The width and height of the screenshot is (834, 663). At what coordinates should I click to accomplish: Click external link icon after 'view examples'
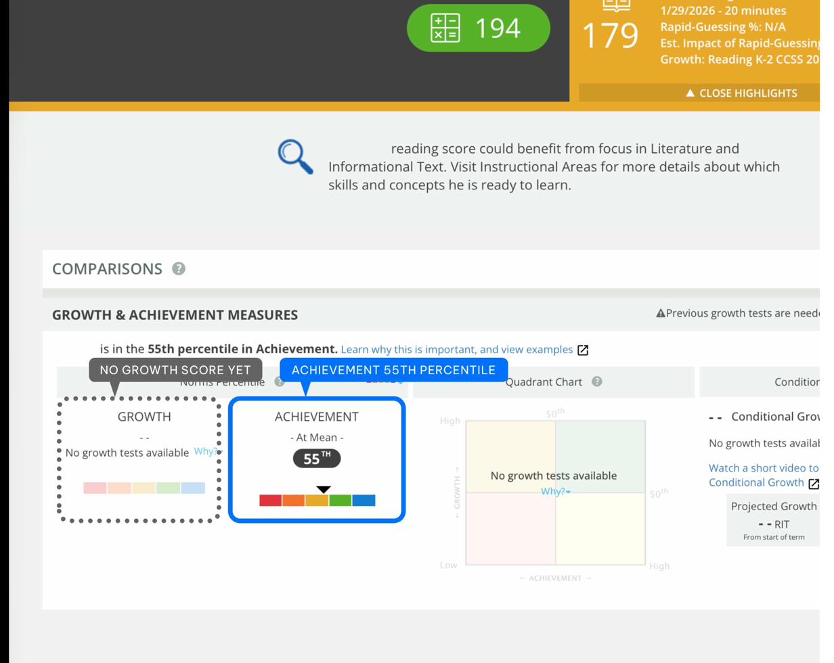tap(582, 350)
